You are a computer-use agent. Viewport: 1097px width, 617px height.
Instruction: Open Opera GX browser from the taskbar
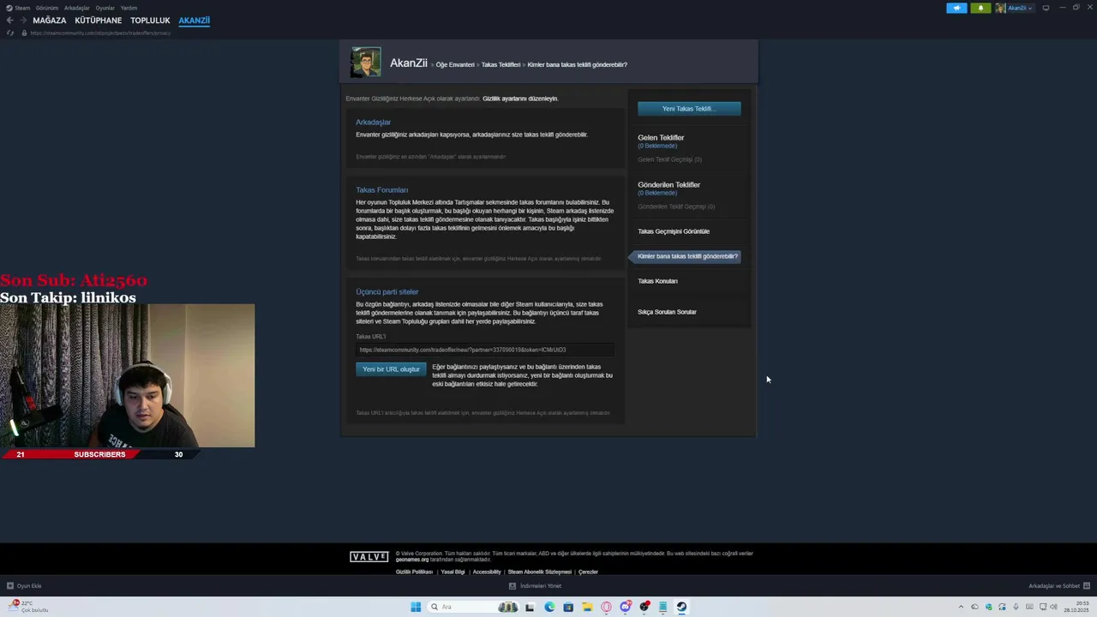pos(606,607)
